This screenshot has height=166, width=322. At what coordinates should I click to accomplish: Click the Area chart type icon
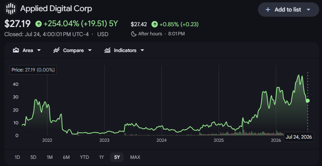16,50
